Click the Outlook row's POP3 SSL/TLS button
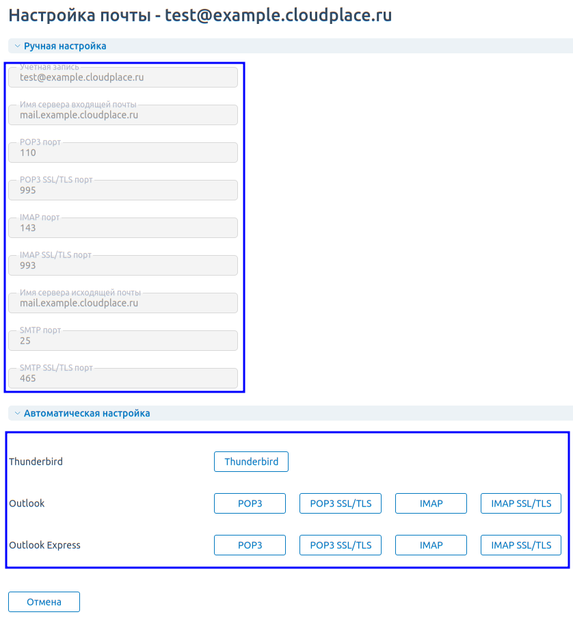The width and height of the screenshot is (573, 621). (341, 503)
